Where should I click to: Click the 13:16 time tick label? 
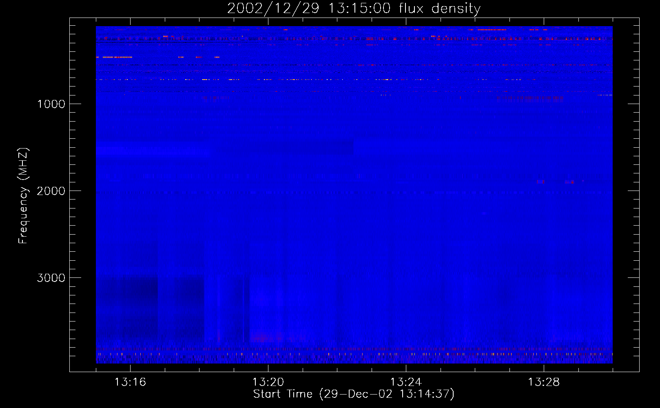[130, 382]
